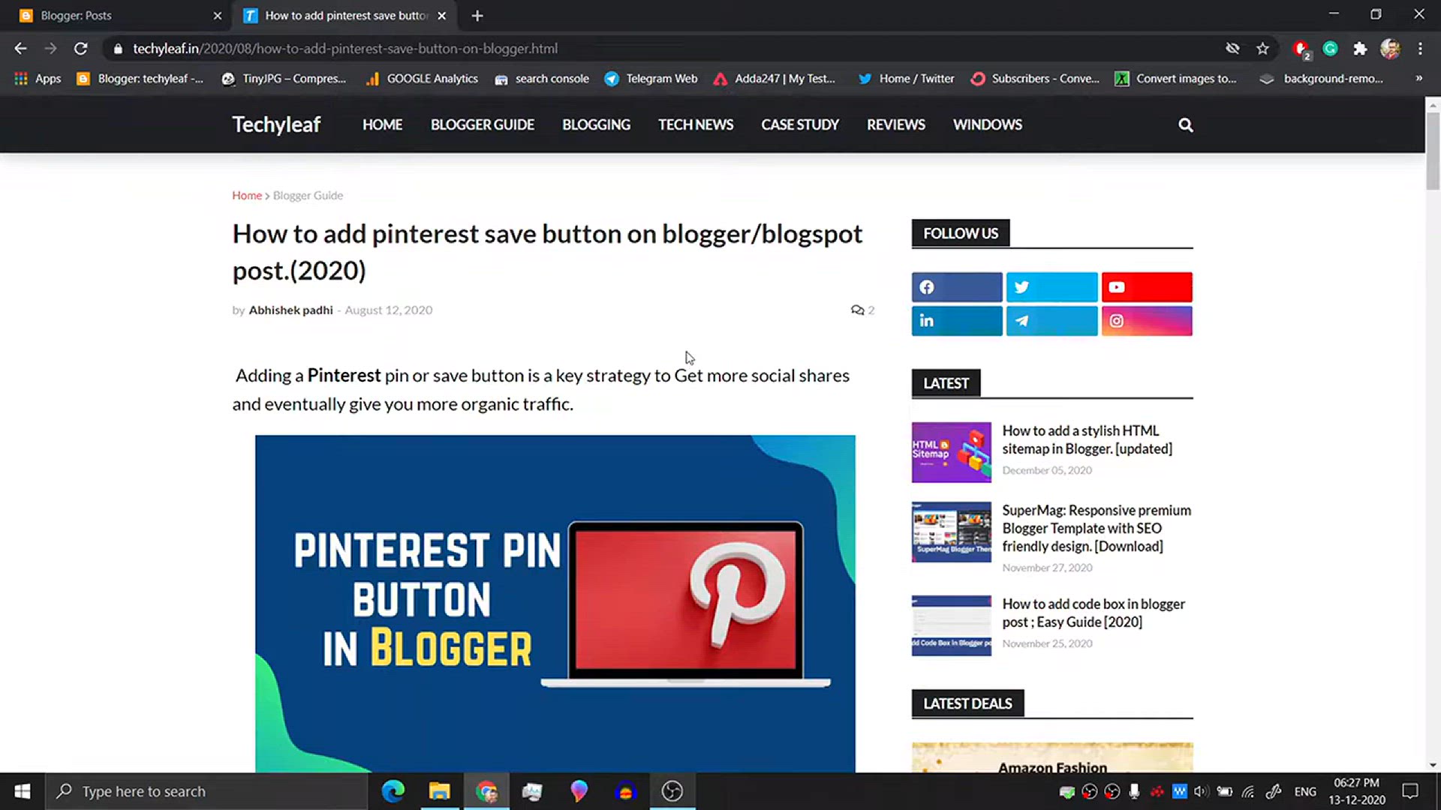Open the SuperMag Blogger Template article
The width and height of the screenshot is (1441, 810).
[x=1097, y=528]
